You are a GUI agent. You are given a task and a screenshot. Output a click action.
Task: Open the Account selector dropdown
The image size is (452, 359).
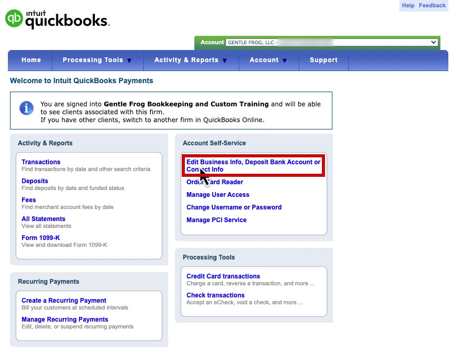pos(332,42)
